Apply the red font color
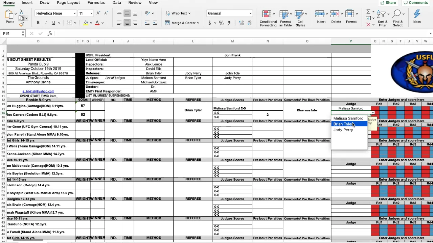 [97, 23]
